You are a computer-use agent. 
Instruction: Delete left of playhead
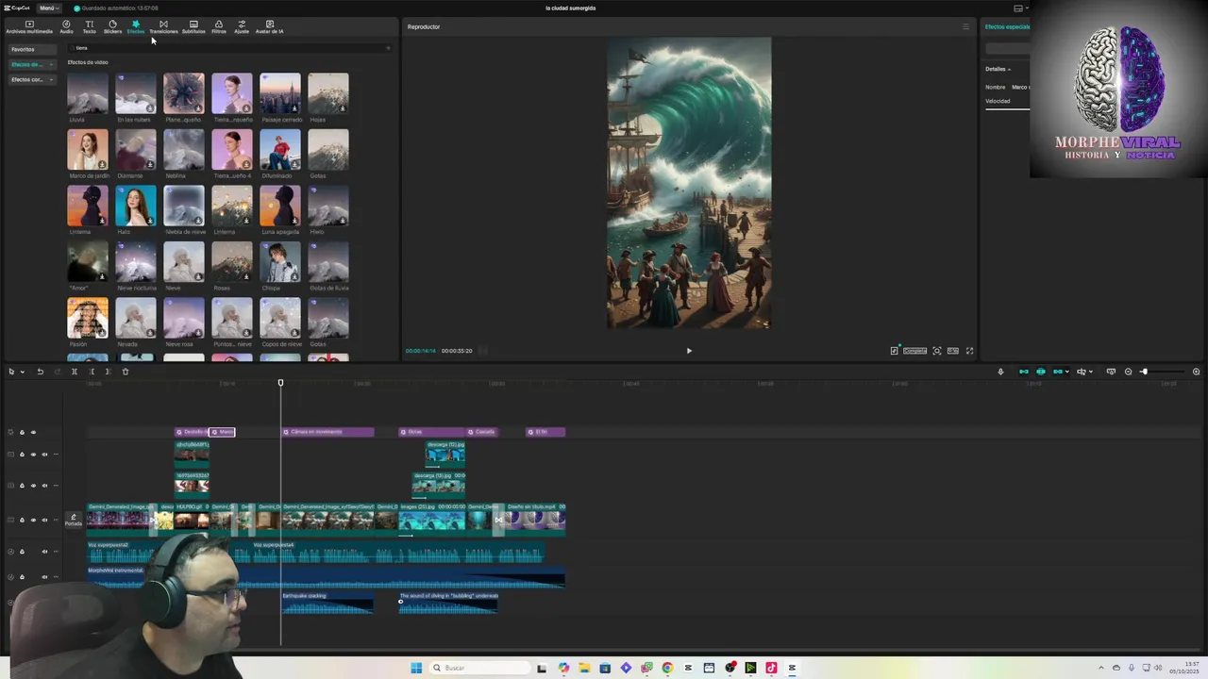pos(92,372)
